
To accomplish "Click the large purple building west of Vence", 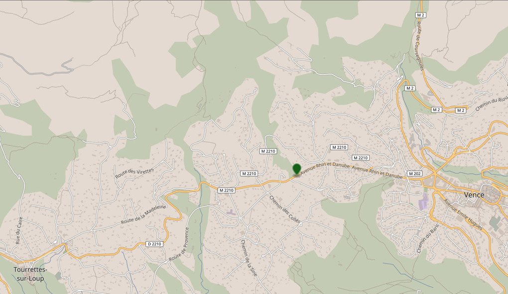I will pyautogui.click(x=423, y=201).
